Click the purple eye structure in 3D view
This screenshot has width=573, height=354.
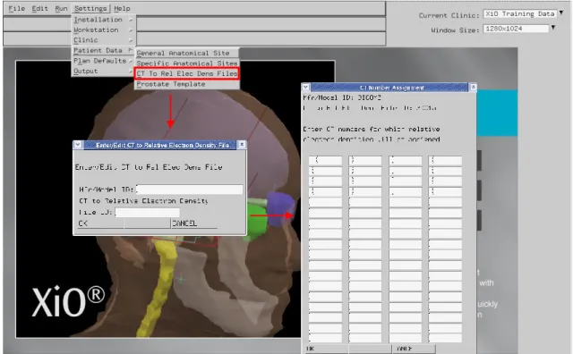tap(280, 208)
